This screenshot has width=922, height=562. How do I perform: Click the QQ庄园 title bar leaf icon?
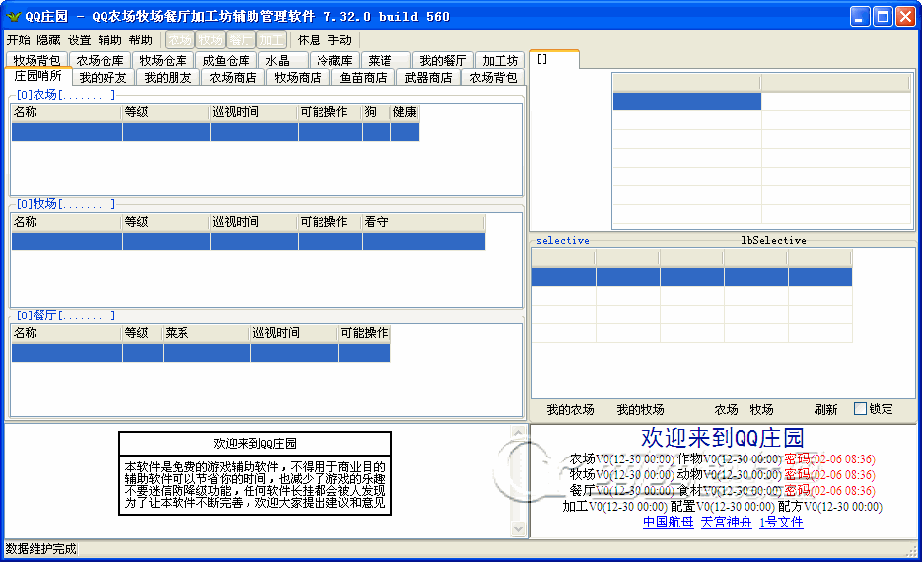click(14, 16)
